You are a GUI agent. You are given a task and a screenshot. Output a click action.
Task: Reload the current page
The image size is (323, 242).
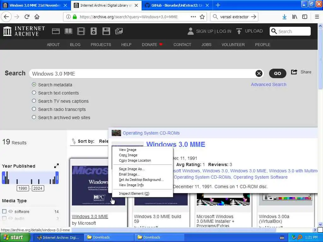click(x=27, y=17)
